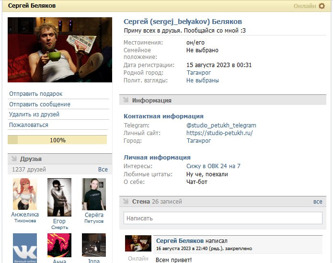Show all wall posts via все link
This screenshot has width=333, height=263.
[318, 202]
